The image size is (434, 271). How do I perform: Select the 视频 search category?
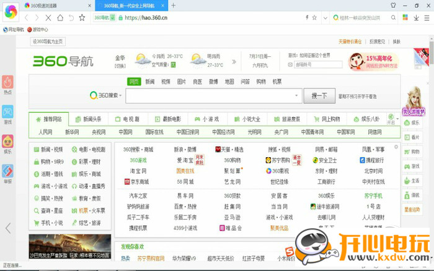tap(166, 82)
